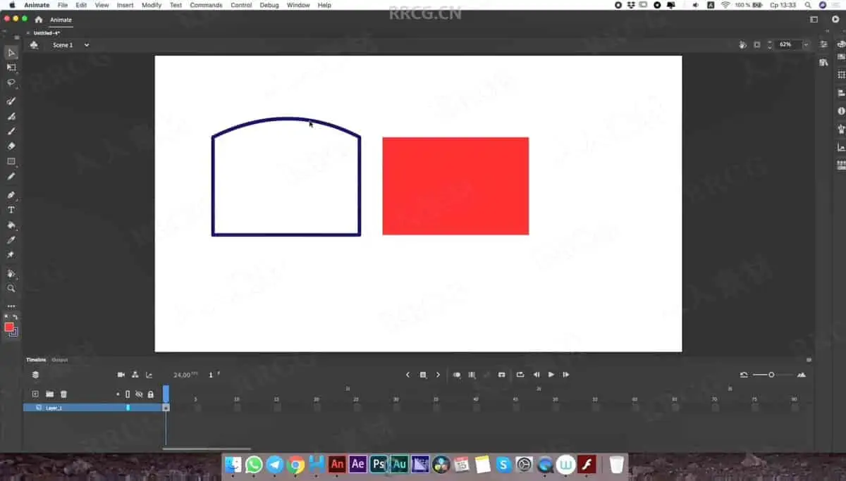Select the Hand tool
The image size is (846, 481).
pyautogui.click(x=11, y=273)
